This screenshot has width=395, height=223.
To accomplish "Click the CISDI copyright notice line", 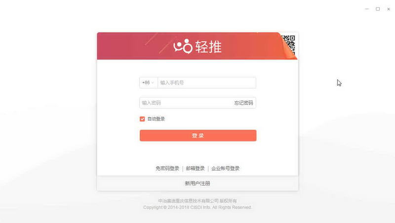I will pos(197,207).
